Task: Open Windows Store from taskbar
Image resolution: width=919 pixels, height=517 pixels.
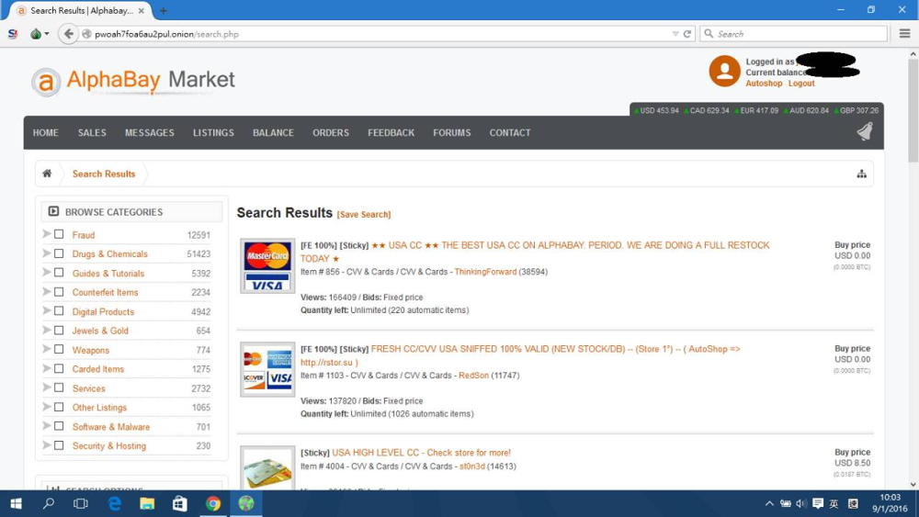Action: (x=180, y=503)
